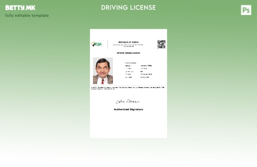Select the INTERIM DRIVING LICENSE heading
The height and width of the screenshot is (167, 257).
click(128, 53)
